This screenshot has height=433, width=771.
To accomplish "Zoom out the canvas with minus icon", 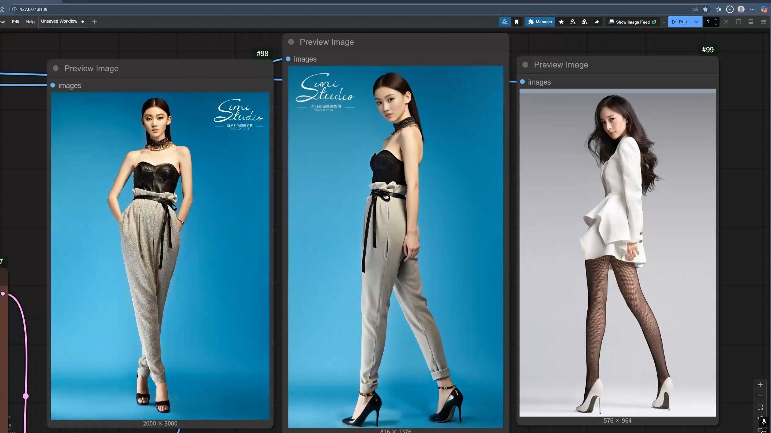I will 760,396.
